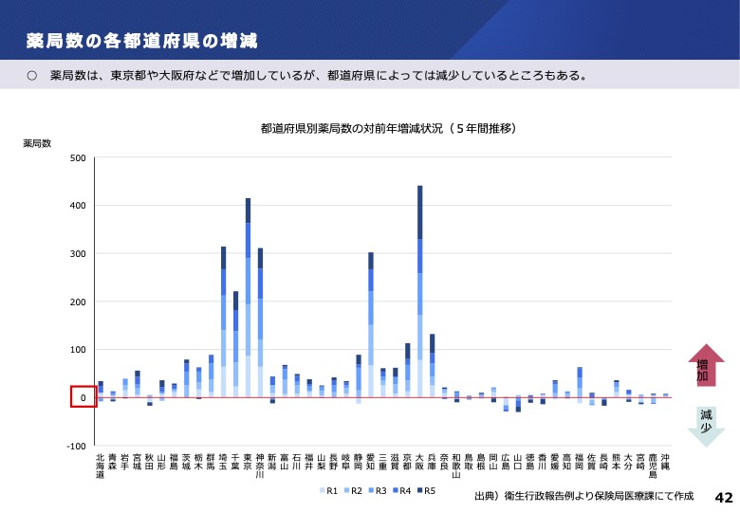Image resolution: width=740 pixels, height=512 pixels.
Task: Click the 大阪 stacked bar
Action: pos(420,291)
